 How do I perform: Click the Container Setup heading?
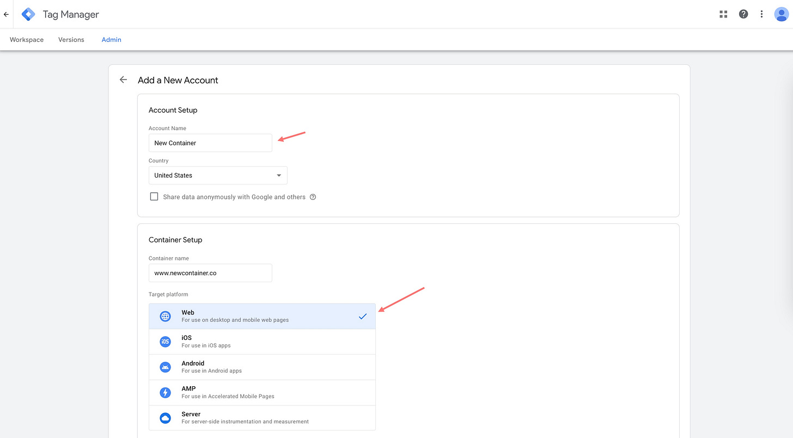pyautogui.click(x=175, y=240)
